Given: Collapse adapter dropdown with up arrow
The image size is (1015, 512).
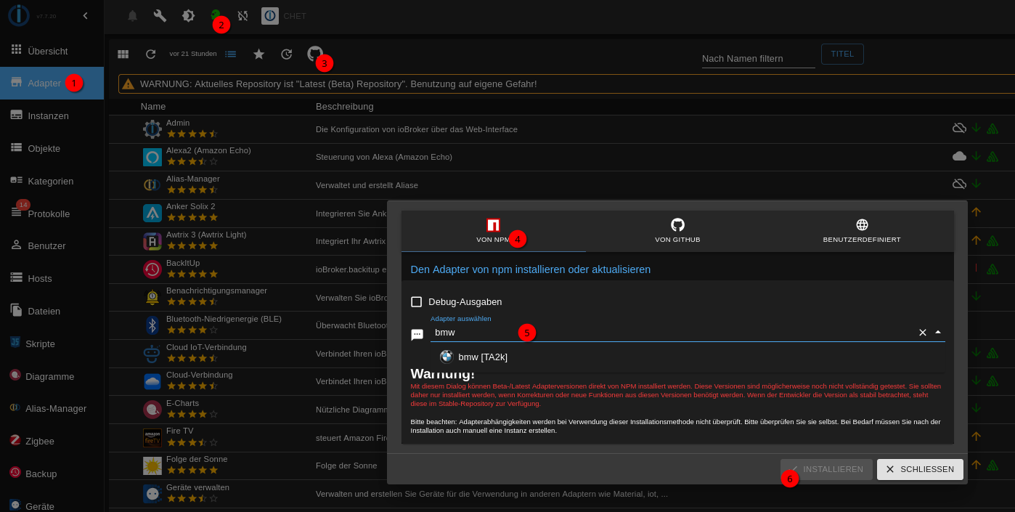Looking at the screenshot, I should tap(938, 332).
